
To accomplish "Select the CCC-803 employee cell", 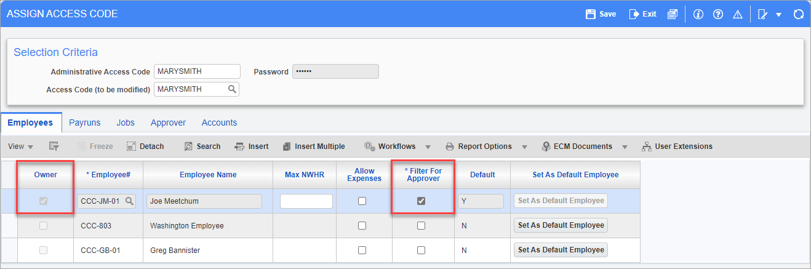I will click(108, 226).
